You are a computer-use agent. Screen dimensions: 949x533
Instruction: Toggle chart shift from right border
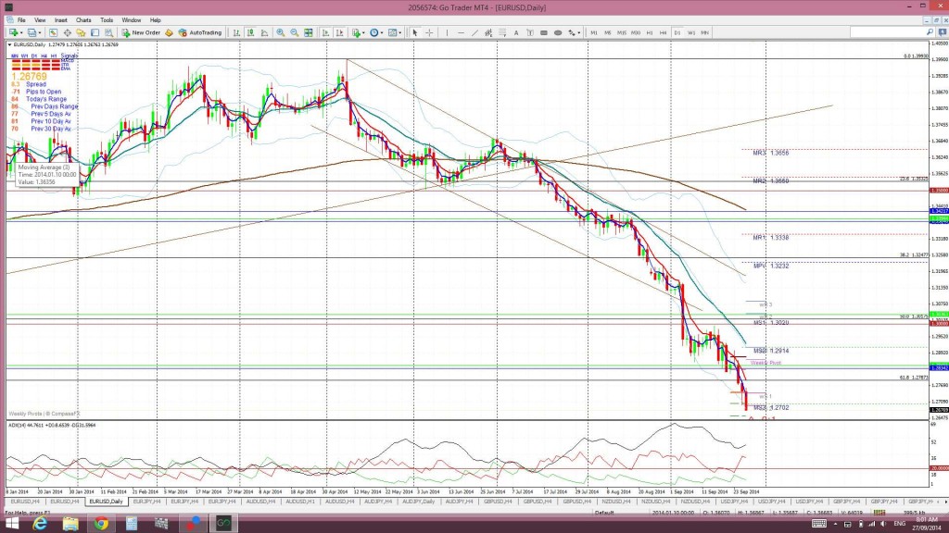click(339, 32)
